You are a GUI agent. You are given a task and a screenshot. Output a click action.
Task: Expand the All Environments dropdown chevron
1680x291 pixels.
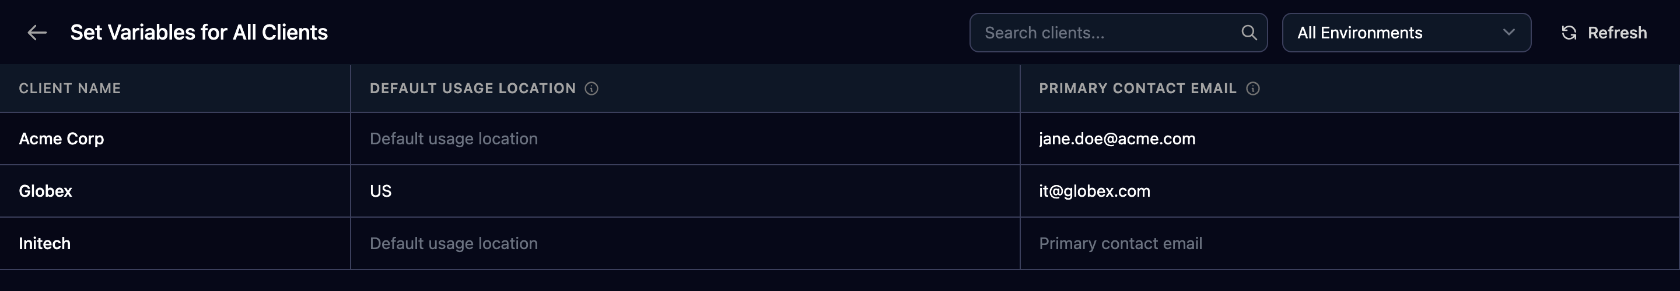coord(1508,33)
